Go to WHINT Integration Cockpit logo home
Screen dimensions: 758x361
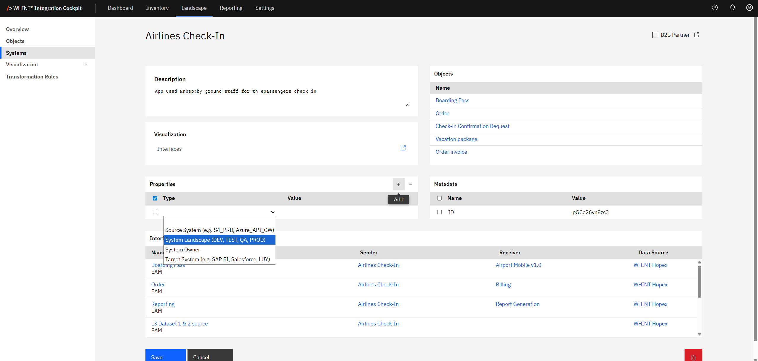[44, 8]
